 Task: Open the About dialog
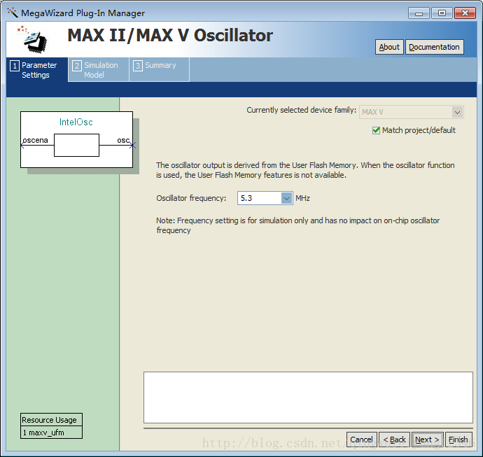(389, 47)
